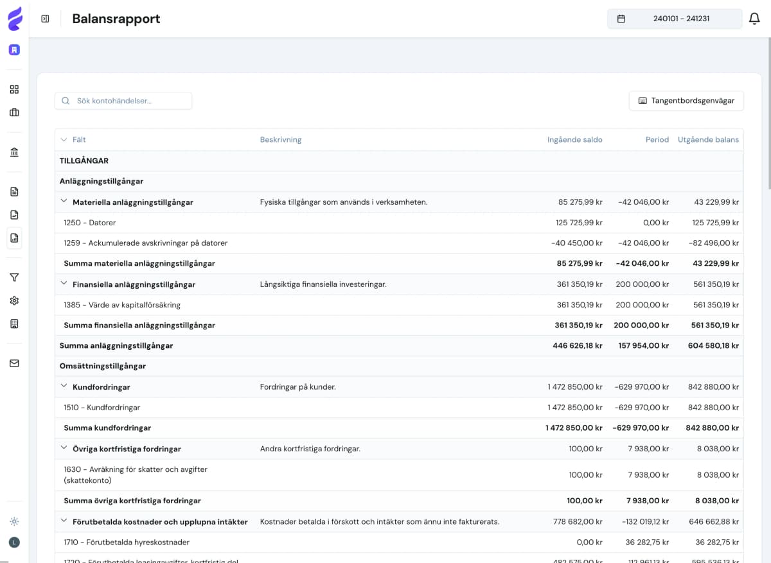Click the text document icon in sidebar
This screenshot has width=771, height=563.
click(x=14, y=191)
